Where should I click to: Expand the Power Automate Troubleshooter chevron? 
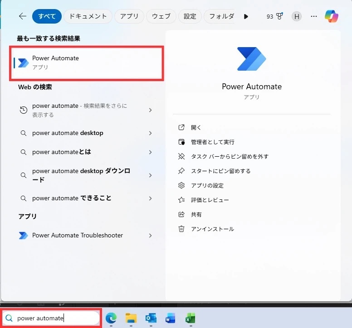pyautogui.click(x=150, y=236)
